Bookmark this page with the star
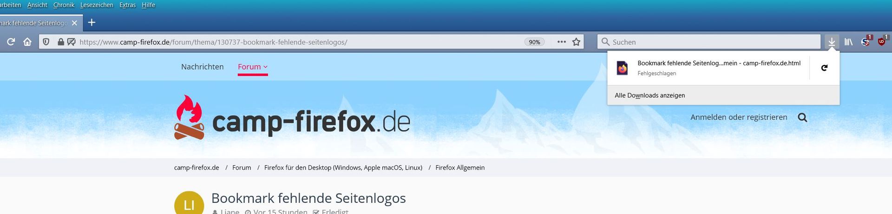The width and height of the screenshot is (892, 214). (576, 42)
